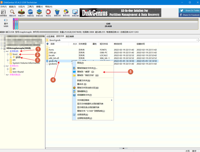Switch to the 浏览文件 tab
The image size is (200, 152).
[x=60, y=36]
